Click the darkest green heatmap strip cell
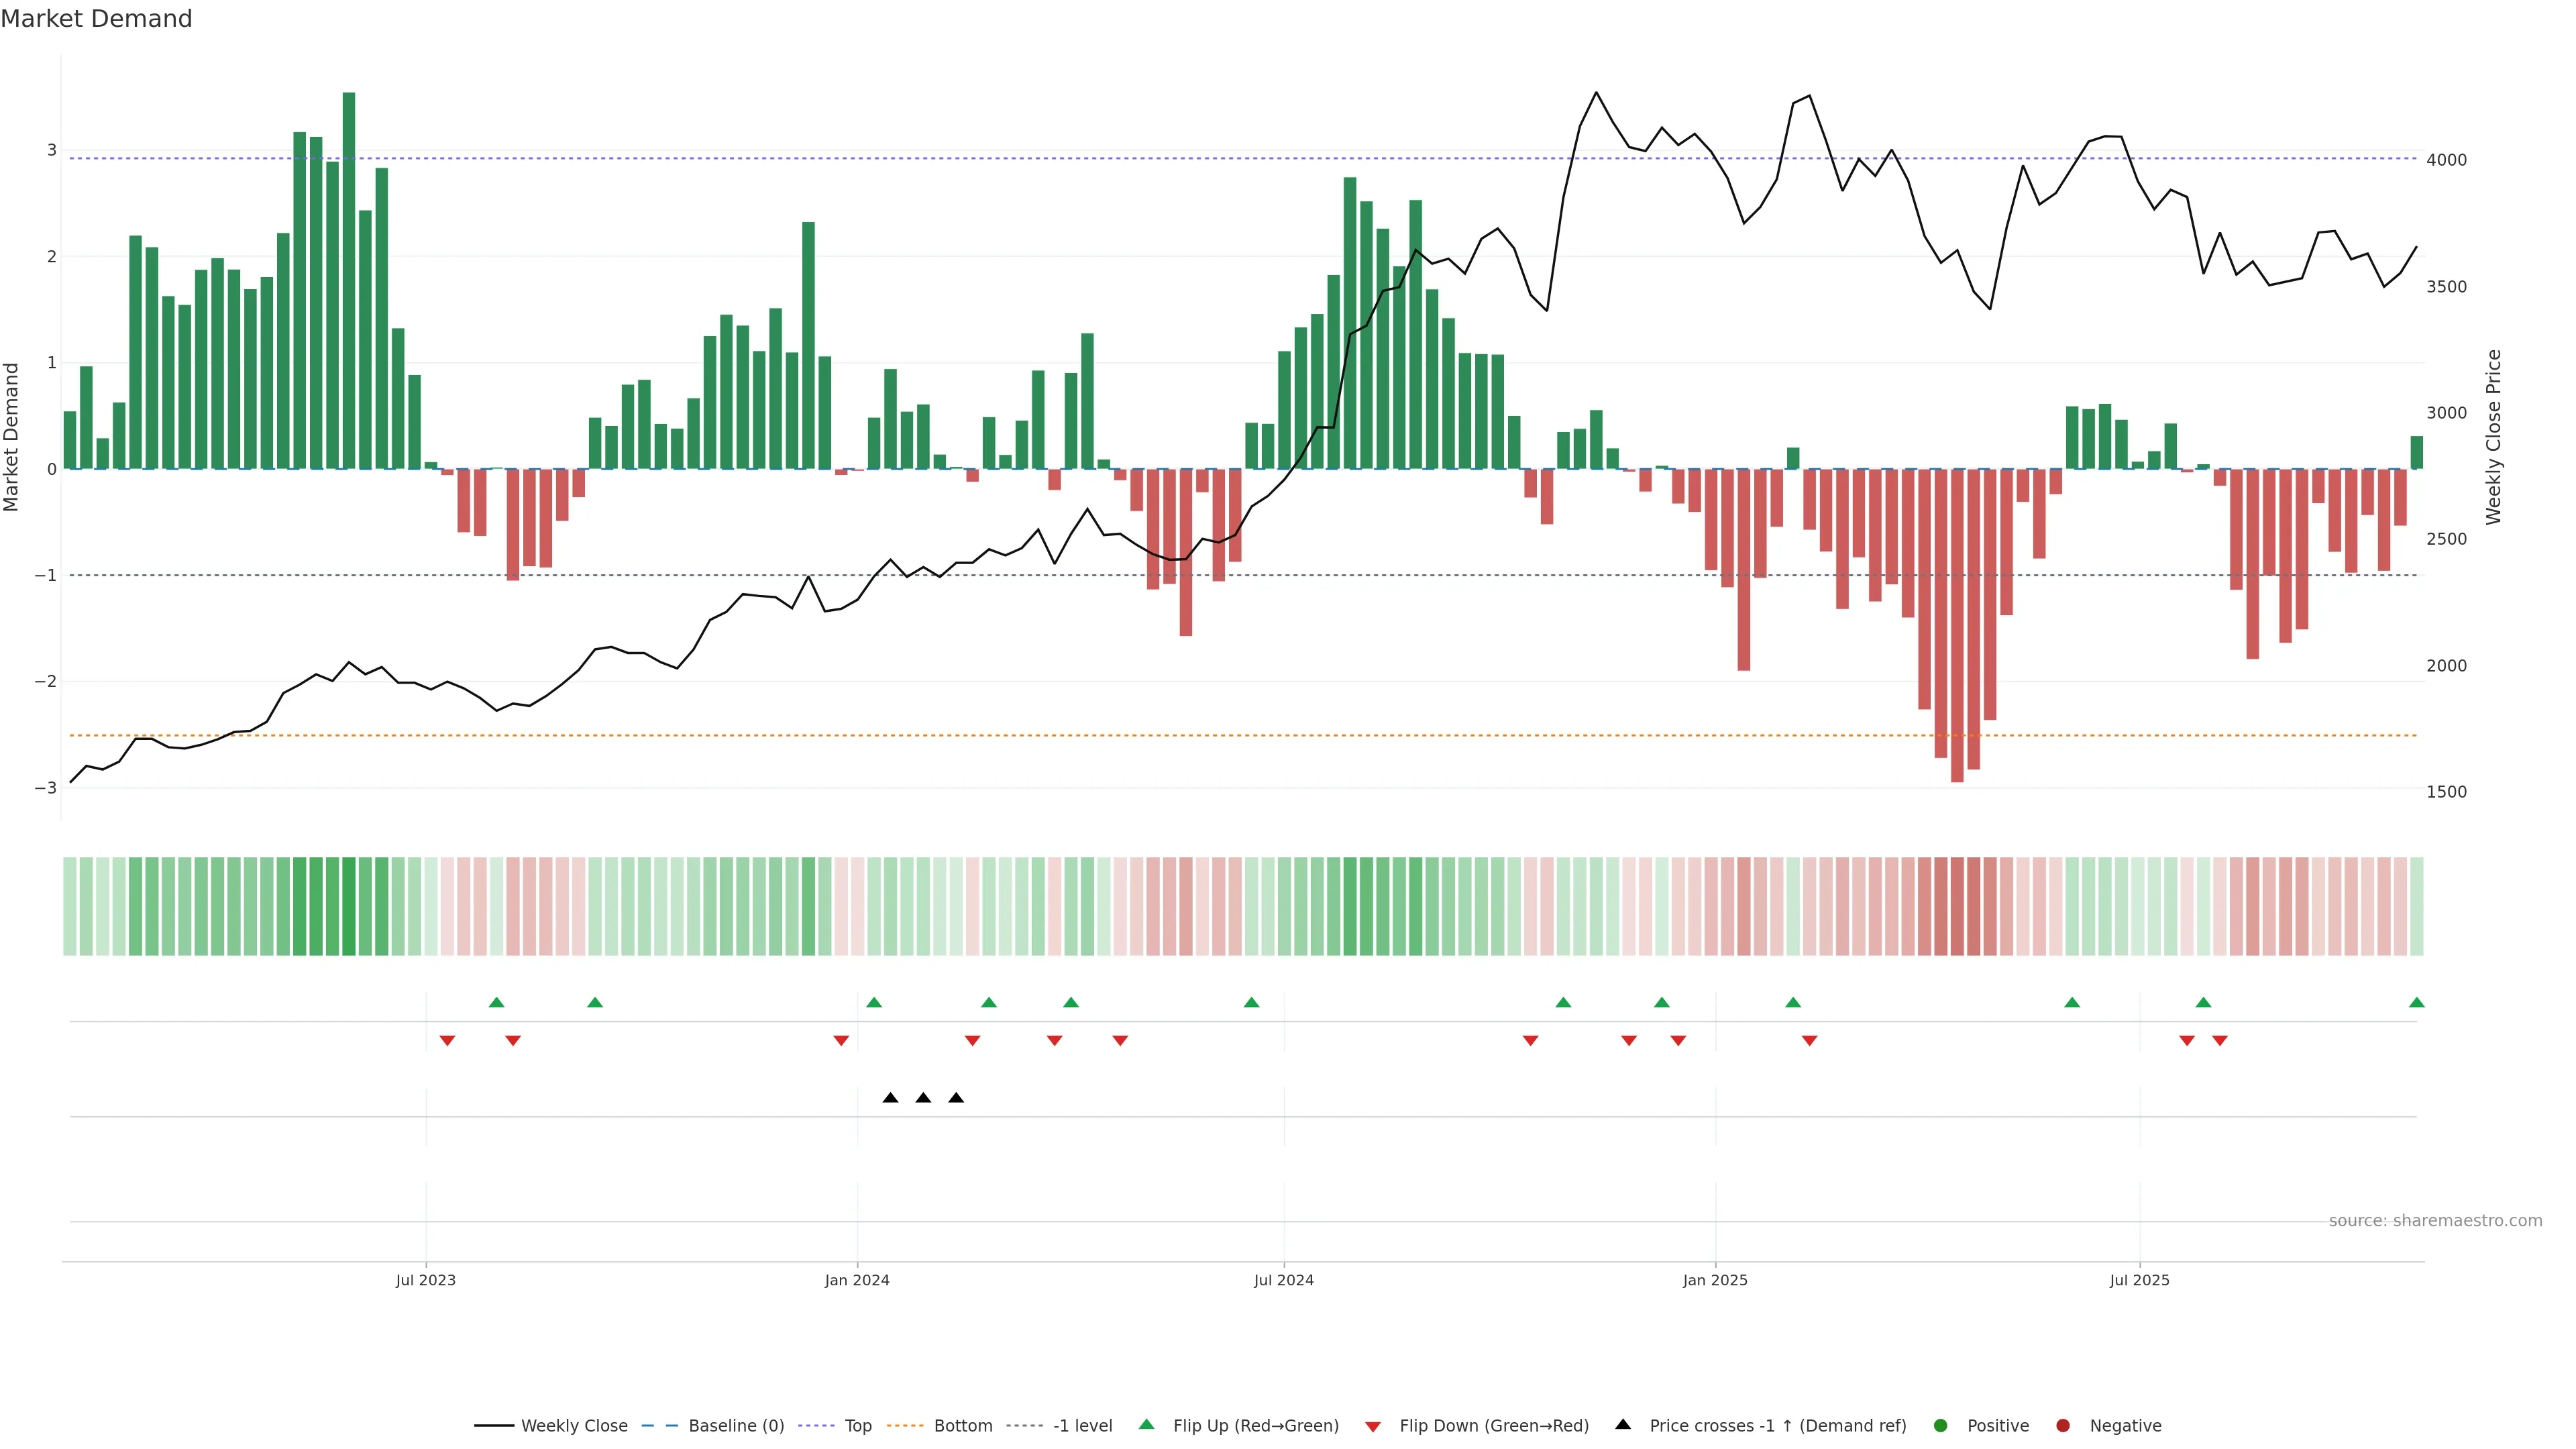 point(349,906)
